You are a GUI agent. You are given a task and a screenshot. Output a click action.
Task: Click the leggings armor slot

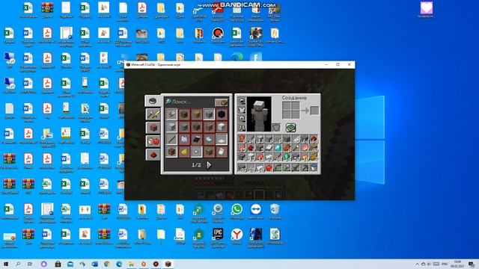[242, 119]
